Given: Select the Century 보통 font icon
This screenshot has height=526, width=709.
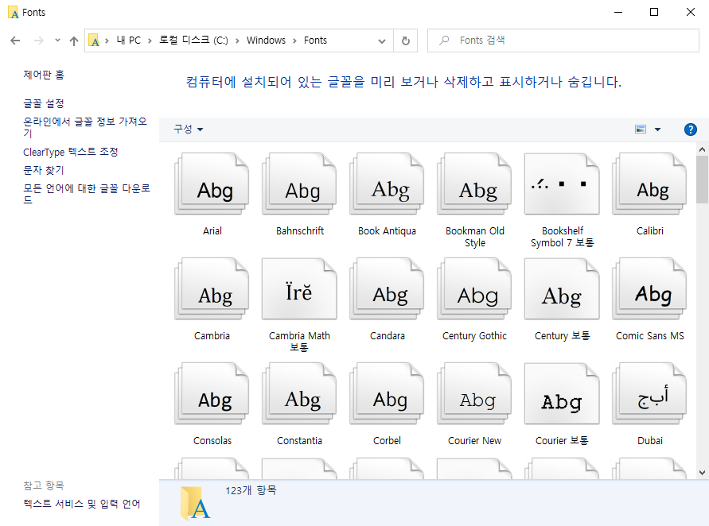Looking at the screenshot, I should click(562, 288).
